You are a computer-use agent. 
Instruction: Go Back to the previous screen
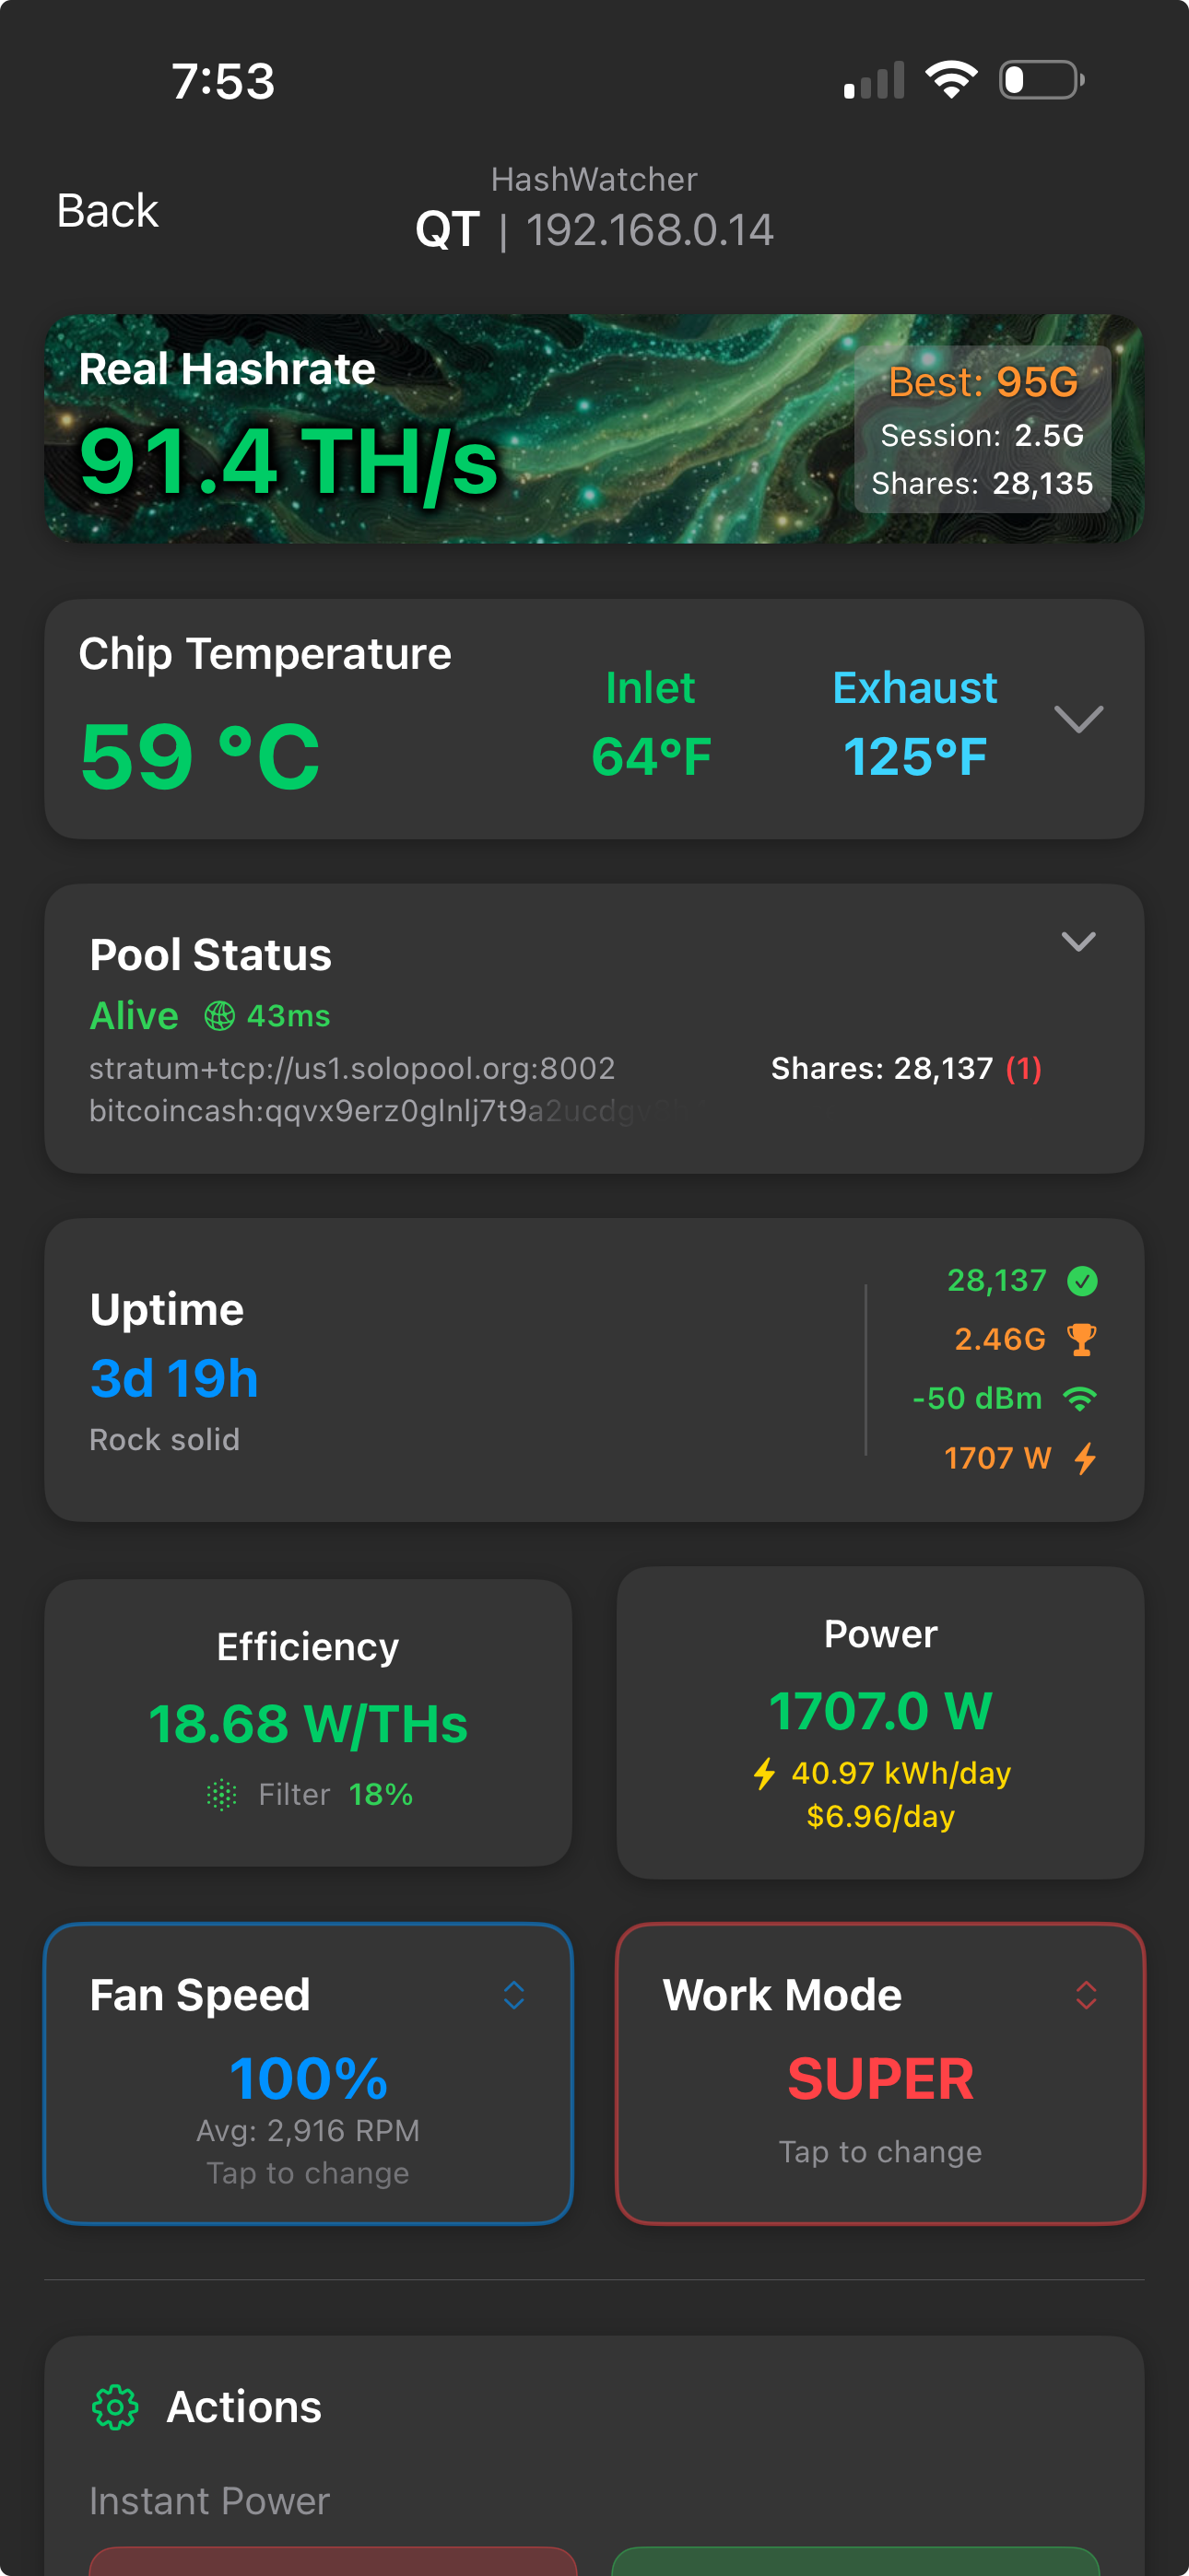107,211
